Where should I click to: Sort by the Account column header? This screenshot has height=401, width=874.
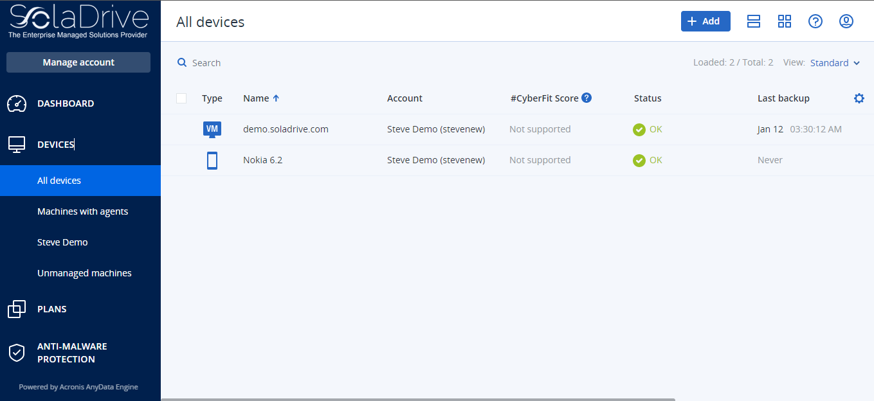tap(405, 98)
